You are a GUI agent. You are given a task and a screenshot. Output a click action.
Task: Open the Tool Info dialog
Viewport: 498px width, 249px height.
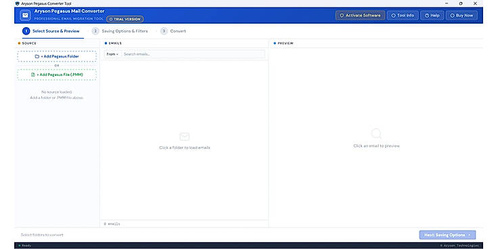pos(403,16)
